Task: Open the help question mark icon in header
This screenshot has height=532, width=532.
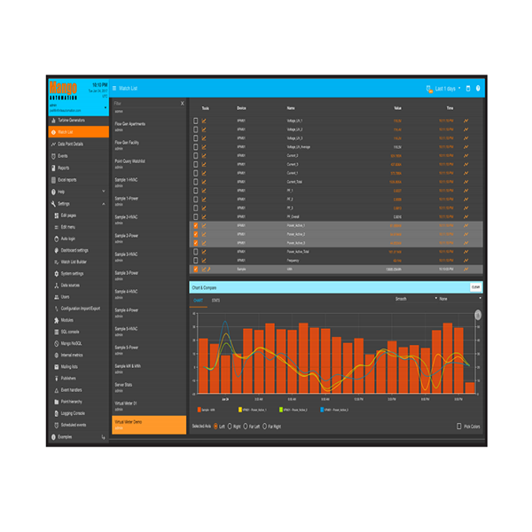Action: click(479, 89)
